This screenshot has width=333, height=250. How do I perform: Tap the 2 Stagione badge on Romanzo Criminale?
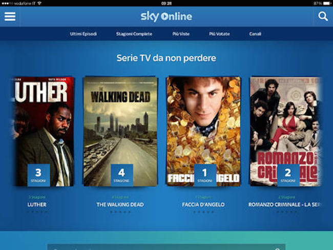click(x=288, y=175)
